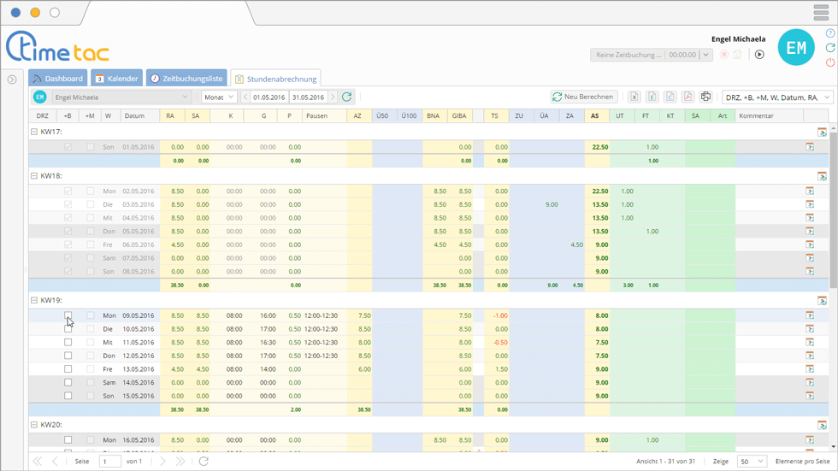Viewport: 838px width, 471px height.
Task: Click the page number input field
Action: [110, 462]
